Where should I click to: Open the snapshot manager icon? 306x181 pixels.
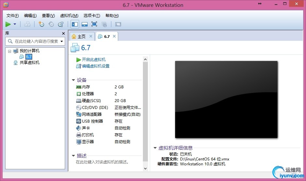coord(61,24)
